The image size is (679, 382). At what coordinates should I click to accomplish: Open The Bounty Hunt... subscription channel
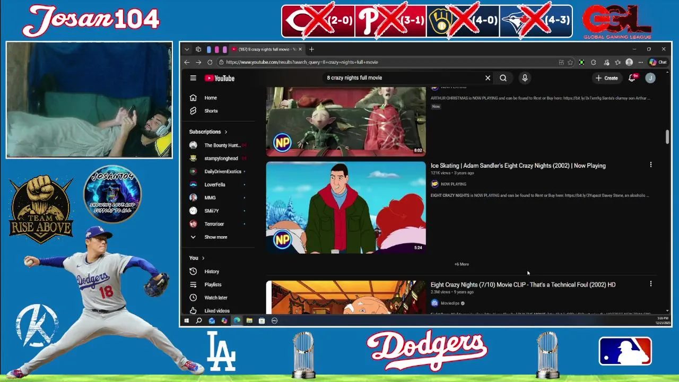coord(219,145)
